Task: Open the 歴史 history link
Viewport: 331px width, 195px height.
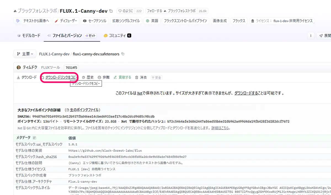Action: pos(88,77)
